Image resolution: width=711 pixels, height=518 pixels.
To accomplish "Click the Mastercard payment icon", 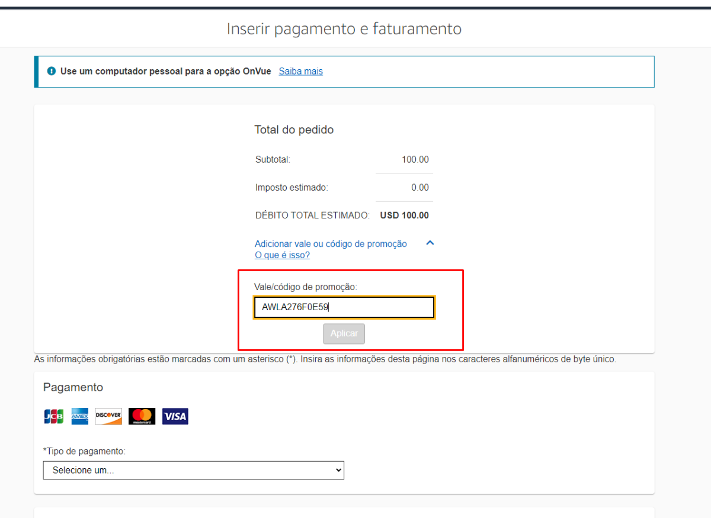I will click(x=142, y=416).
